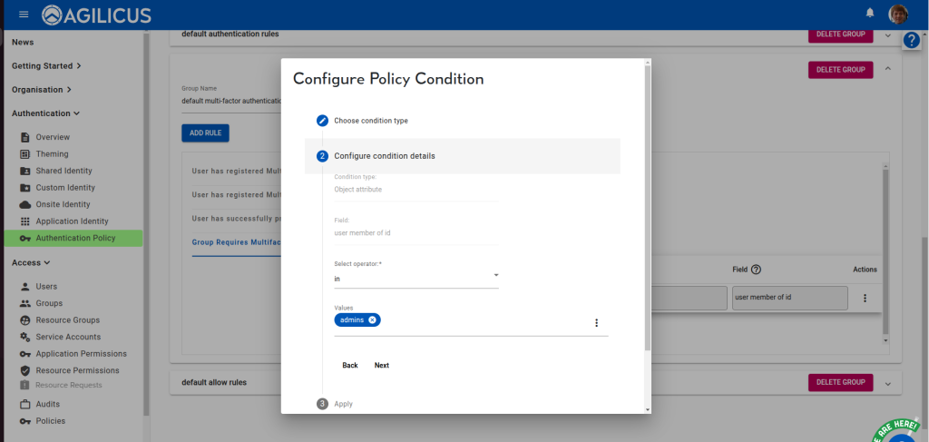The image size is (929, 442).
Task: Remove the admins chip from Values
Action: click(372, 320)
